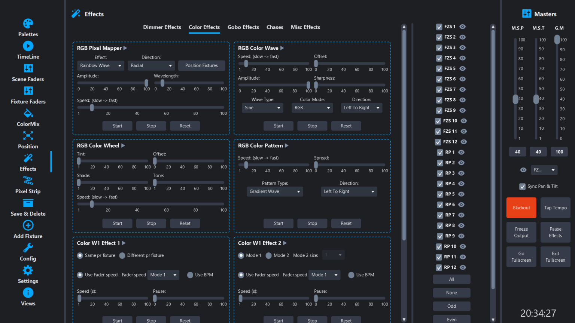Open the Pixel Strip icon
Viewport: 575px width, 323px height.
click(x=28, y=181)
